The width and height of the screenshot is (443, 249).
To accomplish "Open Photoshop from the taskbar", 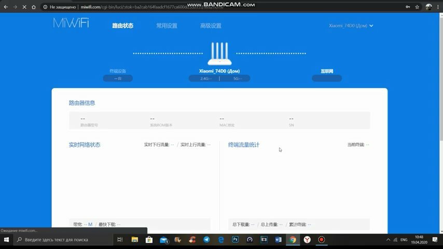I will click(235, 240).
